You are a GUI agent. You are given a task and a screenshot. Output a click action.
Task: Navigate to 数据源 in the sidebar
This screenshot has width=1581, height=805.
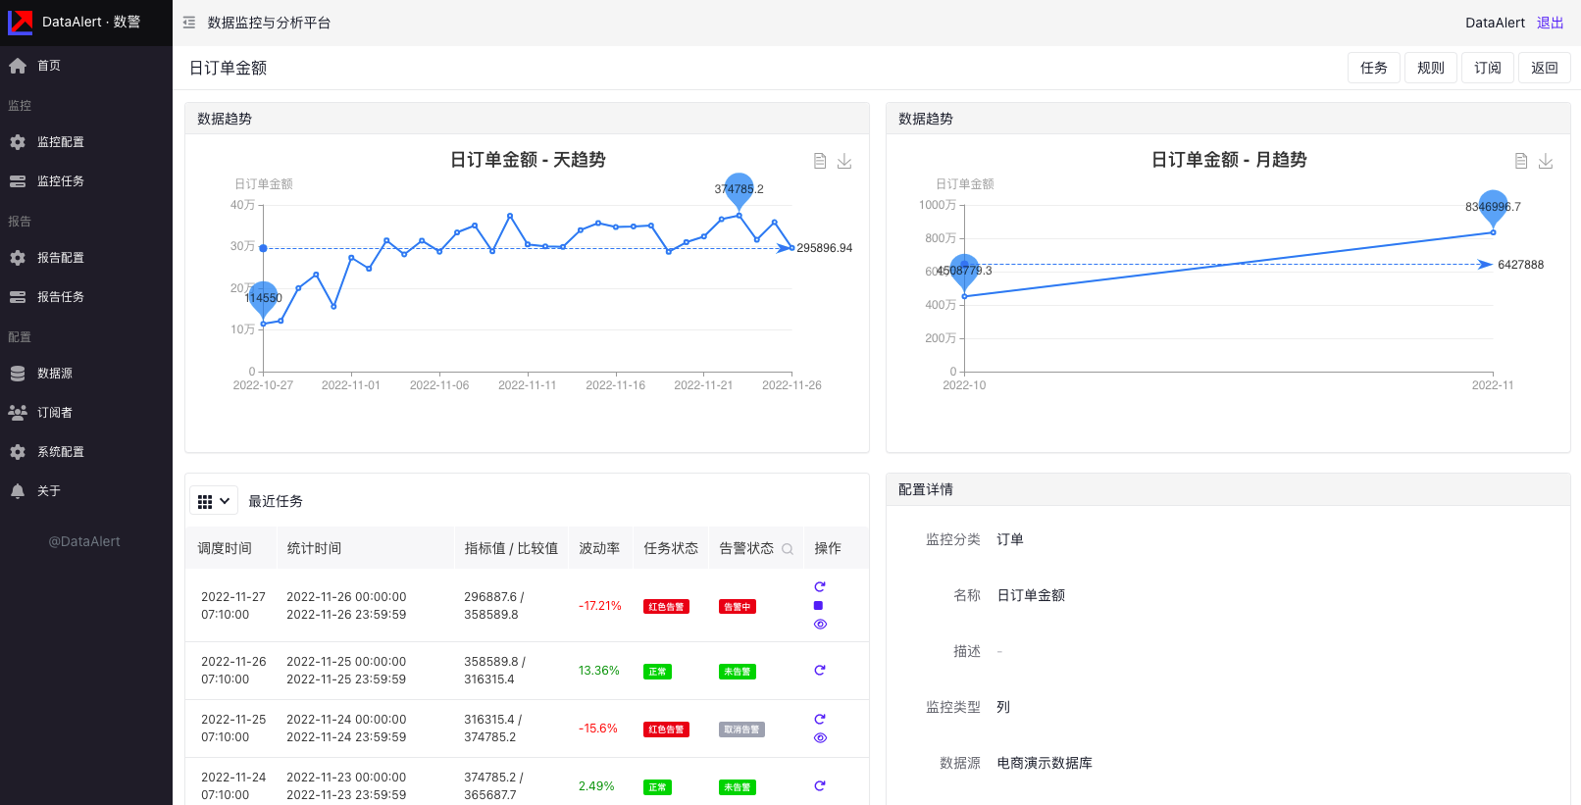coord(55,374)
